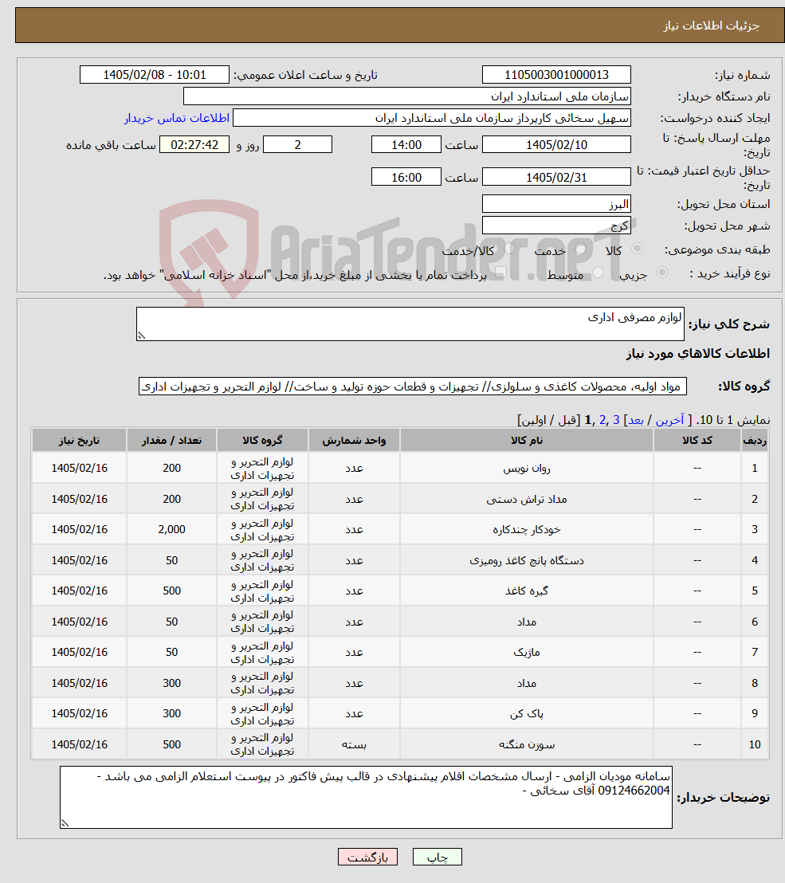The image size is (785, 883).
Task: Click the شرح کلی نیاز text area
Action: pos(410,324)
